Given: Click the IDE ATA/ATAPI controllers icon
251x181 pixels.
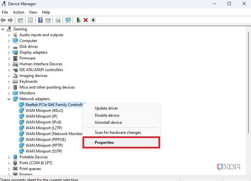Looking at the screenshot, I should (x=15, y=70).
